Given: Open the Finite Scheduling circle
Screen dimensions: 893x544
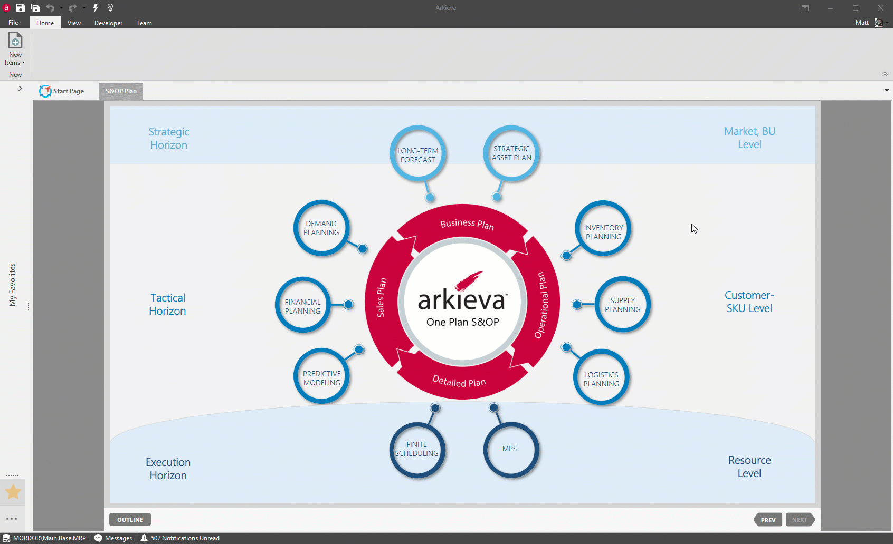Looking at the screenshot, I should pos(417,450).
